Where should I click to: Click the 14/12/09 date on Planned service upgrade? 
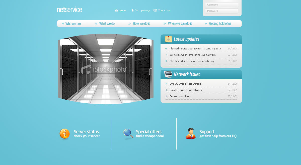click(233, 49)
